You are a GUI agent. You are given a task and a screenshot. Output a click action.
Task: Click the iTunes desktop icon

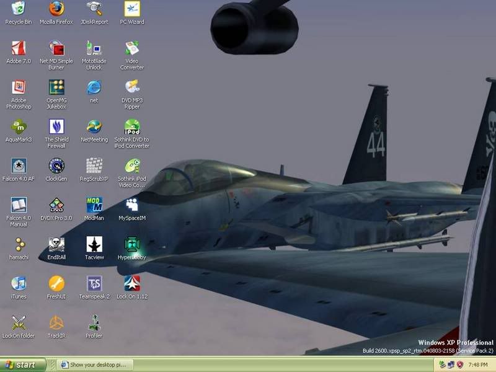click(x=19, y=283)
